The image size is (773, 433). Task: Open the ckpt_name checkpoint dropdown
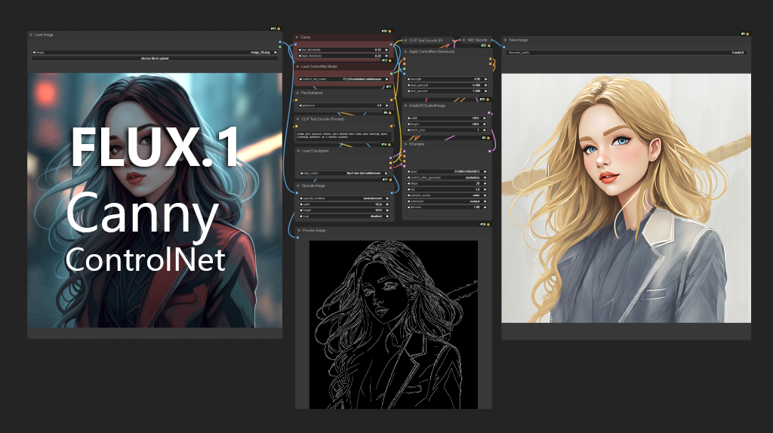pos(343,174)
